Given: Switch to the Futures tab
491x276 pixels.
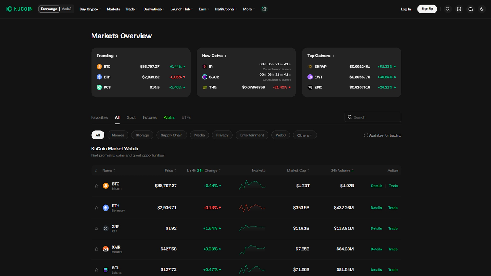Looking at the screenshot, I should [150, 117].
